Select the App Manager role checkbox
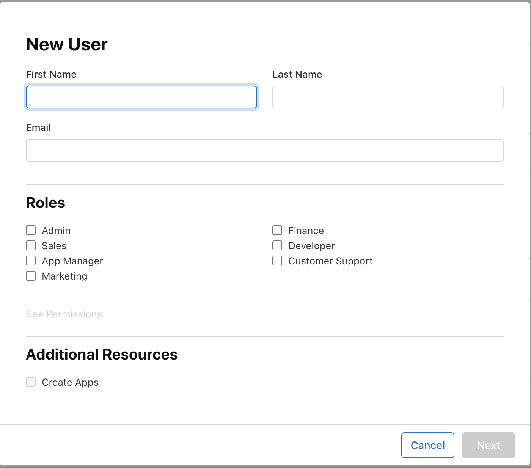 pyautogui.click(x=31, y=261)
